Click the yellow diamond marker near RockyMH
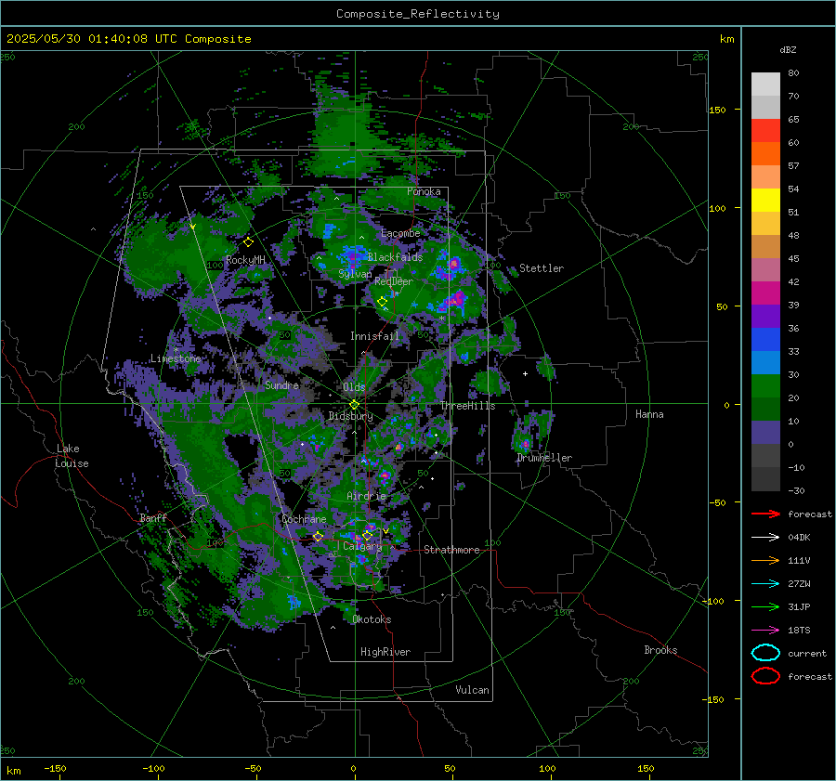The height and width of the screenshot is (781, 836). coord(248,242)
